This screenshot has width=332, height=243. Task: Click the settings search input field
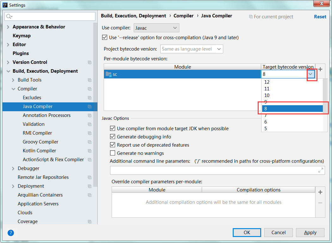pyautogui.click(x=50, y=16)
